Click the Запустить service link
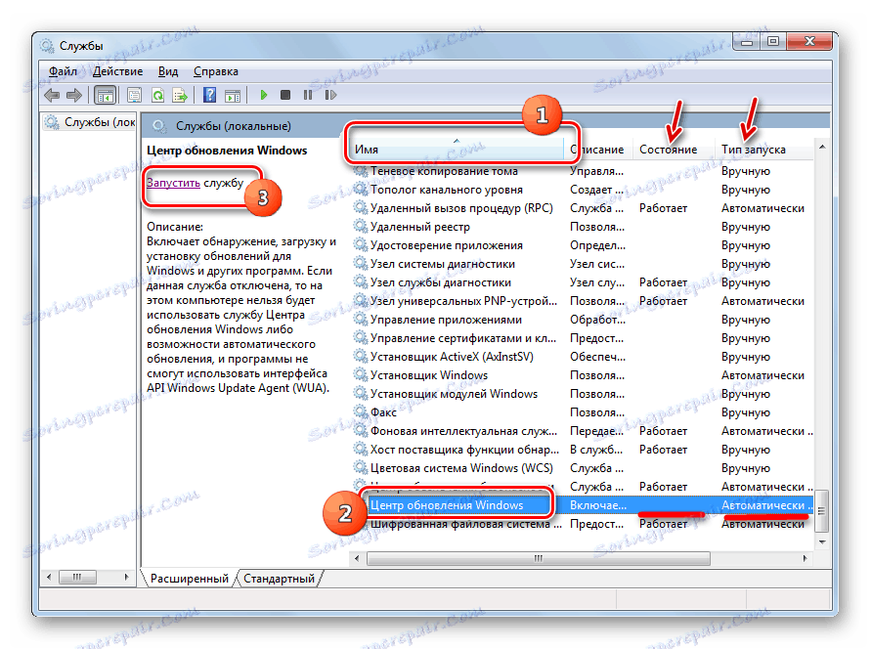Viewport: 871px width, 649px height. pos(173,183)
